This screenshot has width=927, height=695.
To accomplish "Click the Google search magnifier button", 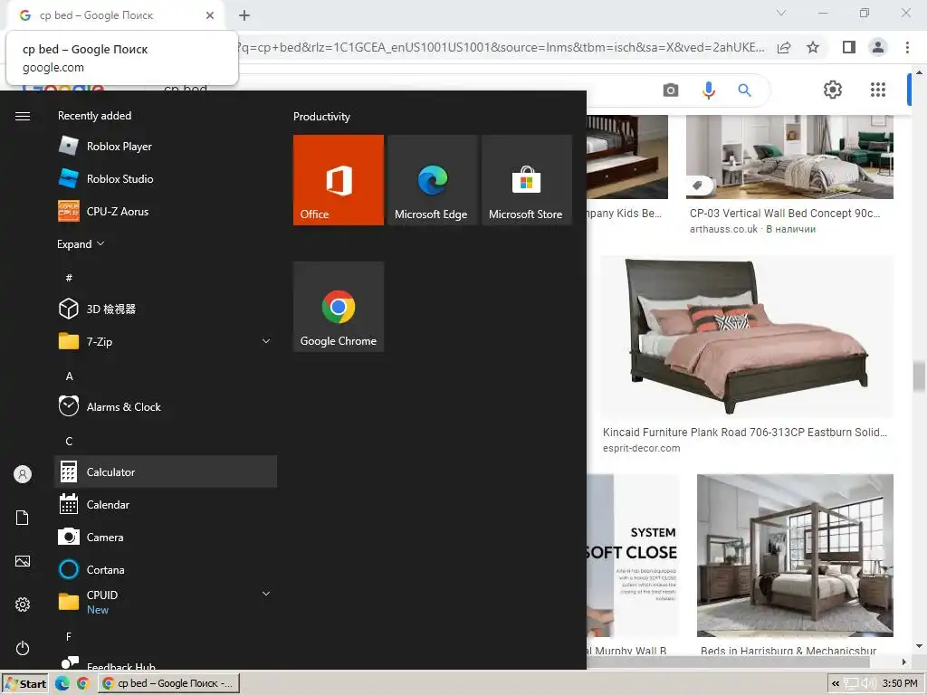I will click(x=744, y=90).
